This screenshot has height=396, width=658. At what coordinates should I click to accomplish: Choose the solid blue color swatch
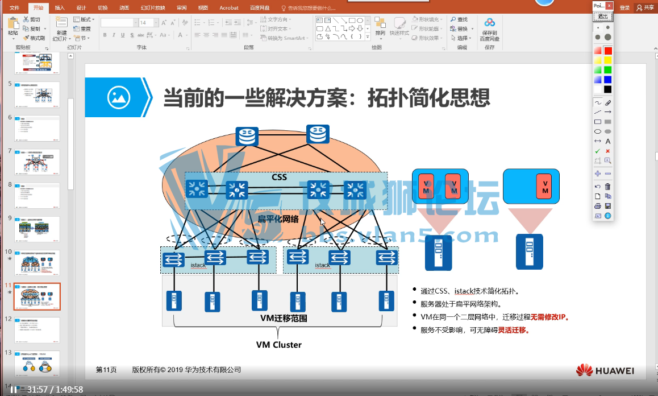click(x=607, y=80)
